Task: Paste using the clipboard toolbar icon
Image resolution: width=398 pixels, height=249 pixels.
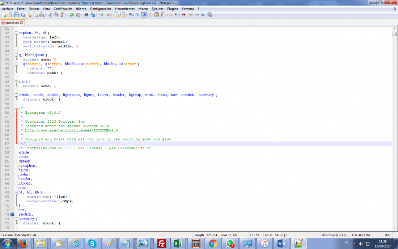Action: coord(63,15)
